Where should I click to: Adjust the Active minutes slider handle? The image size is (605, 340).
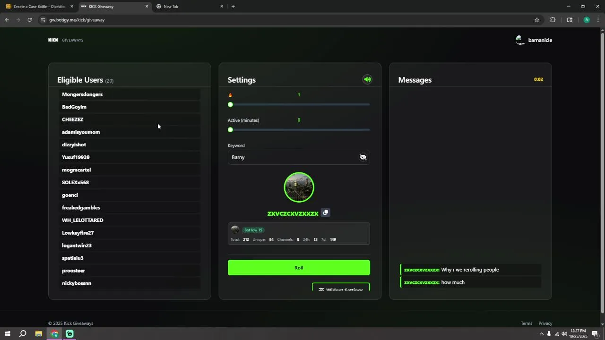pos(231,129)
